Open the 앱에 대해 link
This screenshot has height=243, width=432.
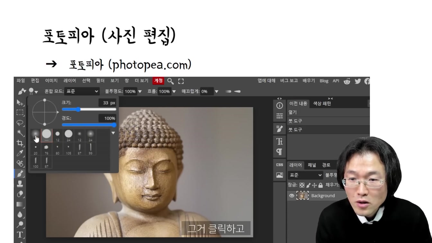point(266,81)
